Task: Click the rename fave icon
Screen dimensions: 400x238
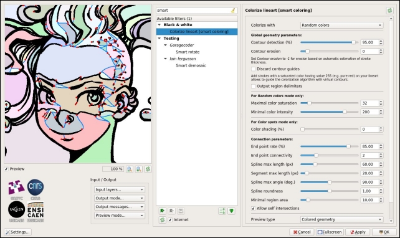Action: [x=181, y=211]
